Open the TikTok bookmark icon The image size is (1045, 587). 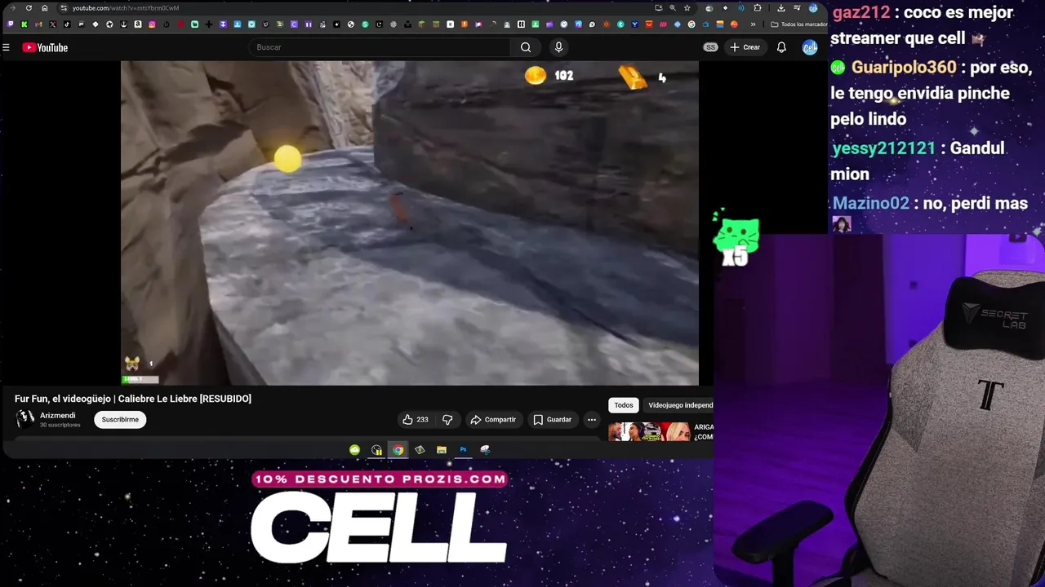(67, 24)
